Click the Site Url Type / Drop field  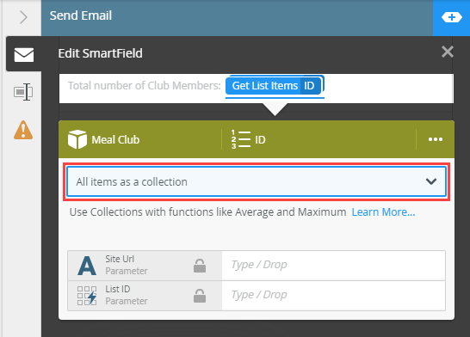click(334, 266)
